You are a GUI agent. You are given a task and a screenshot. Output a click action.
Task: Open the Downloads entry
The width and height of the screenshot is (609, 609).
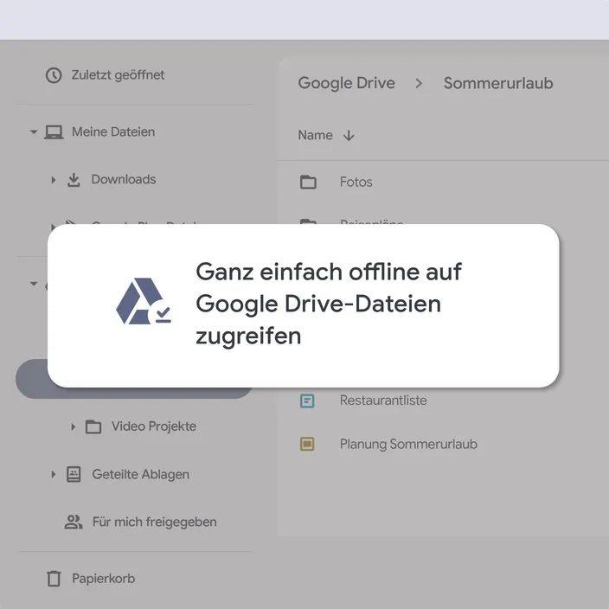pos(124,179)
